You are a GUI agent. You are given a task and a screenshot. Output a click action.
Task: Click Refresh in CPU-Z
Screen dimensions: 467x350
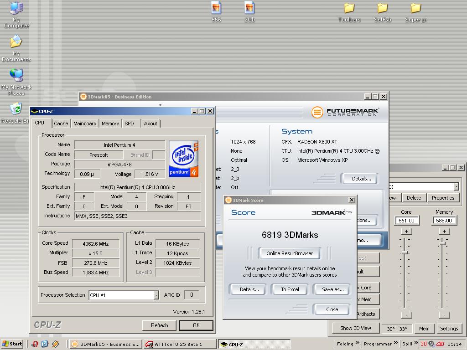(x=159, y=325)
